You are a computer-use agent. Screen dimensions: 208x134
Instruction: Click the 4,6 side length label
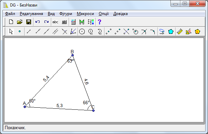point(86,82)
